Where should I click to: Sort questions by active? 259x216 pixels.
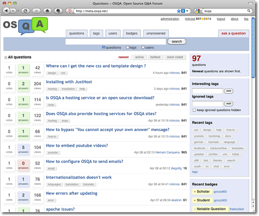pos(139,57)
